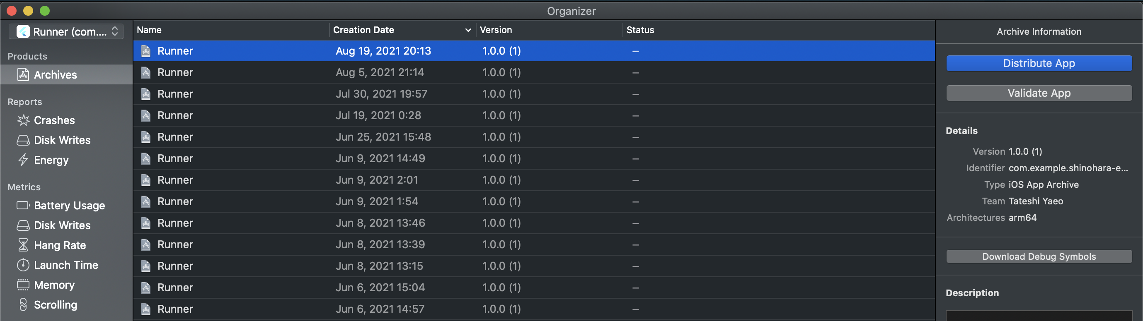Click archive icon for Jun 9, 2021 14:49
This screenshot has width=1143, height=321.
(146, 158)
